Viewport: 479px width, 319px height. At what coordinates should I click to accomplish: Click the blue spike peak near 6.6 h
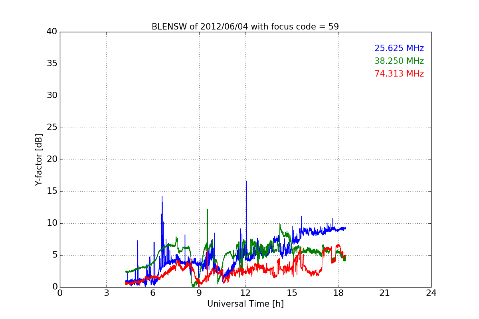pos(162,197)
